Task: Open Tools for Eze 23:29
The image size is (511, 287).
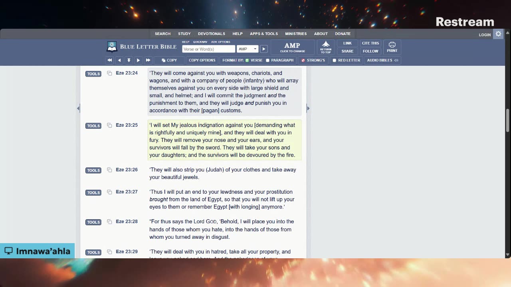Action: [93, 252]
